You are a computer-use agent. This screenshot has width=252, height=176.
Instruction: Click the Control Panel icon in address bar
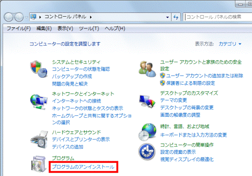[33, 17]
